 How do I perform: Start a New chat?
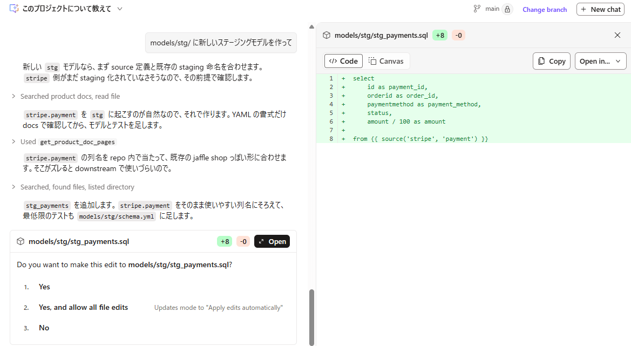pos(600,9)
